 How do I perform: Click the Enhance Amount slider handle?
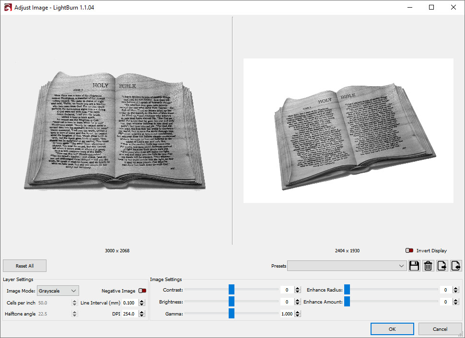(x=347, y=302)
